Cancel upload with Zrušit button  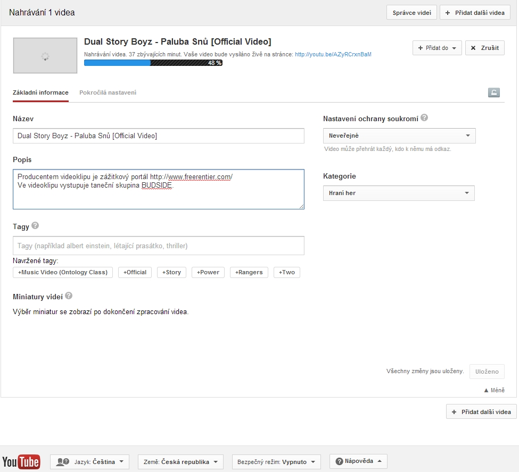point(485,48)
